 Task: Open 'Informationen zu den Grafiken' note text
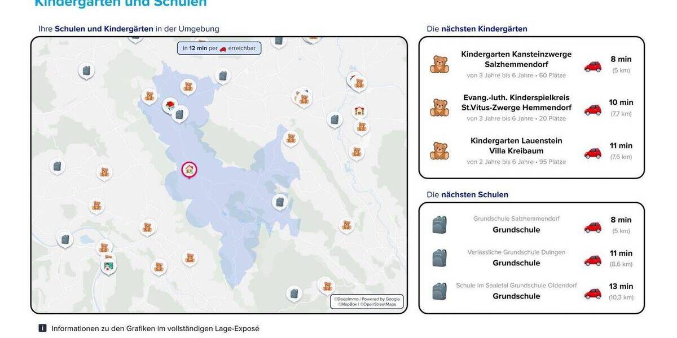[155, 328]
